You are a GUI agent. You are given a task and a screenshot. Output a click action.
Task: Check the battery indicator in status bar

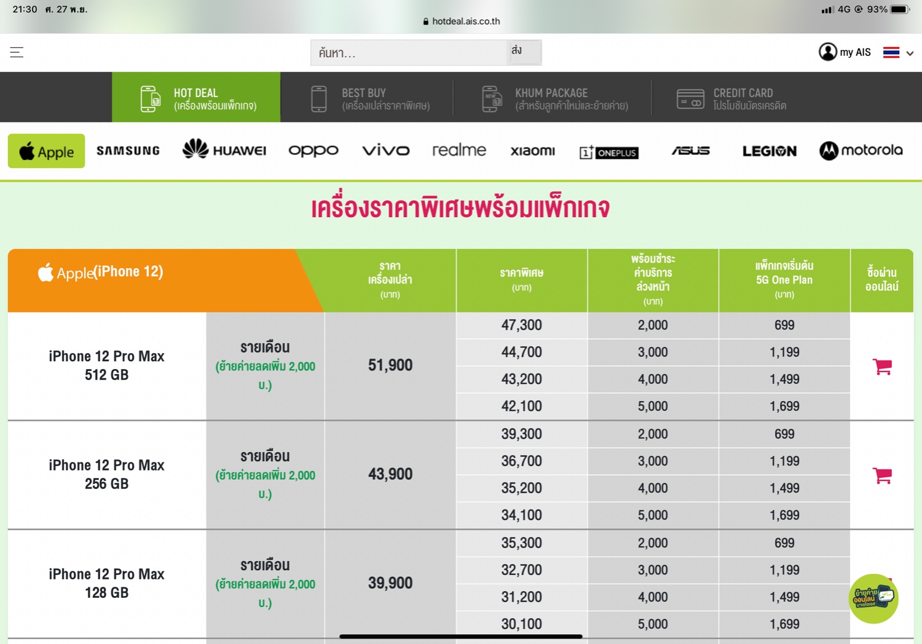click(900, 9)
